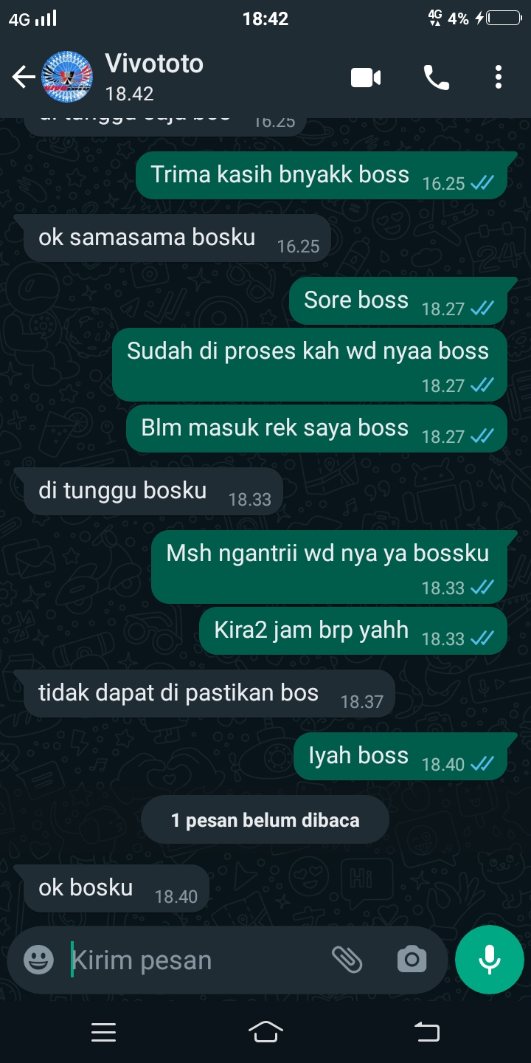Tap the Android home navigation button
The image size is (531, 1063).
pyautogui.click(x=265, y=1032)
